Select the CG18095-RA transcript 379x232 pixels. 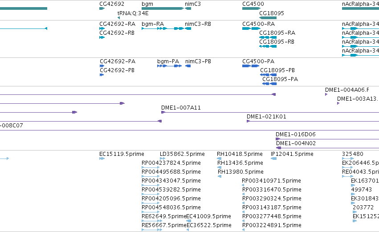(x=268, y=37)
